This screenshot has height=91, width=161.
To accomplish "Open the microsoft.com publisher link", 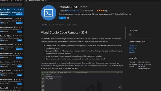I will (x=74, y=11).
